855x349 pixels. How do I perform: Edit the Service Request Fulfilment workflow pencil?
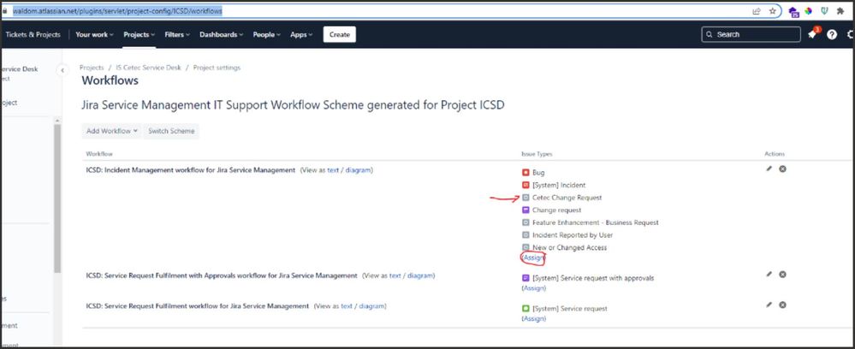coord(769,305)
